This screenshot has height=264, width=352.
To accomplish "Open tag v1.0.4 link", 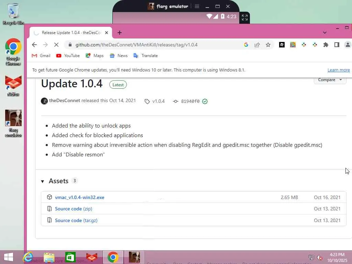I will (x=155, y=101).
